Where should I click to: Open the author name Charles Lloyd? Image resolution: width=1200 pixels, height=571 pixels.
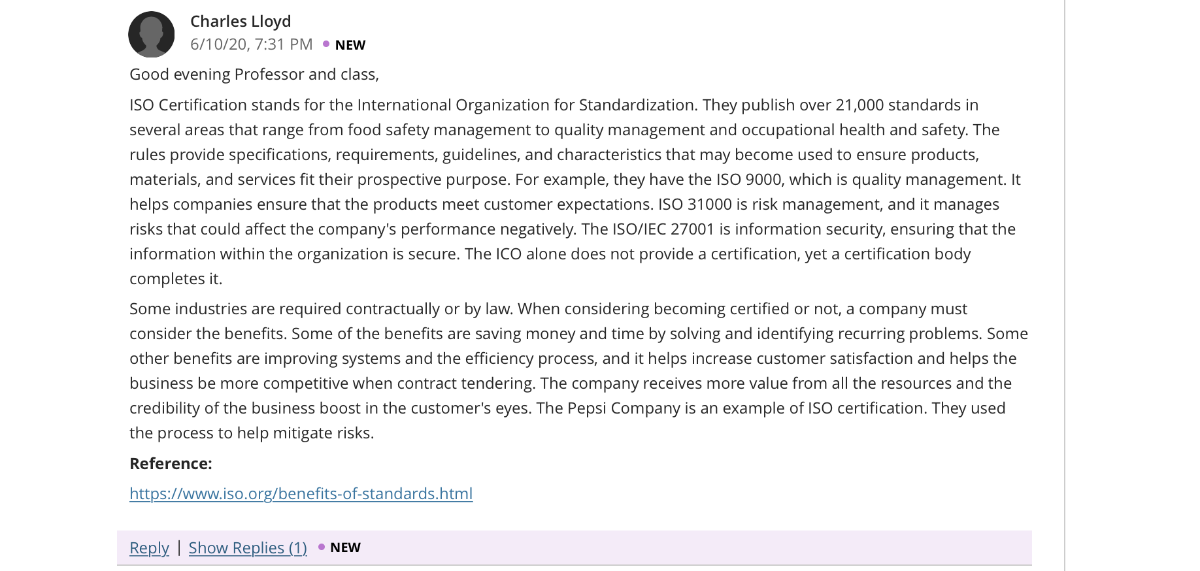241,22
